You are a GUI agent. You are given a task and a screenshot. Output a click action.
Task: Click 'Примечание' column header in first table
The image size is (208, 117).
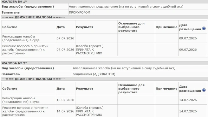[166, 27]
